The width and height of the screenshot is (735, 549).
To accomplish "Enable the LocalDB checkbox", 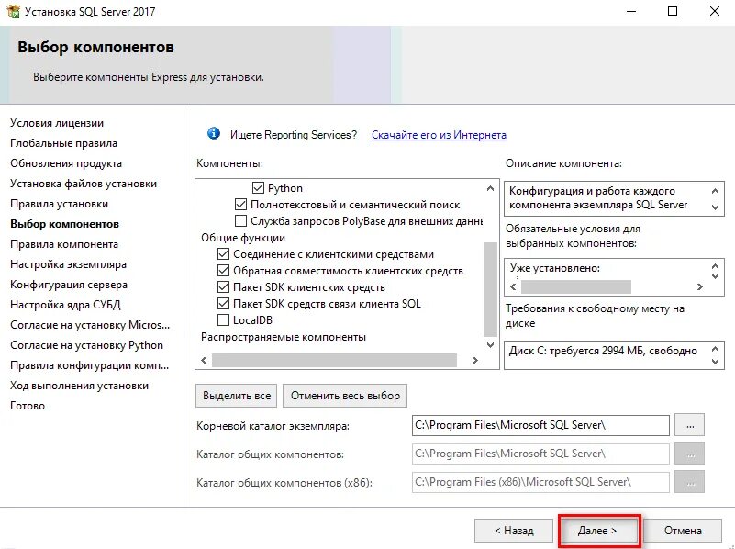I will click(x=223, y=319).
